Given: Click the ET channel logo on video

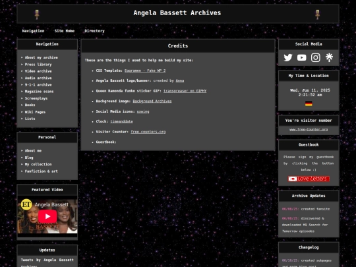Looking at the screenshot, I should tap(26, 204).
